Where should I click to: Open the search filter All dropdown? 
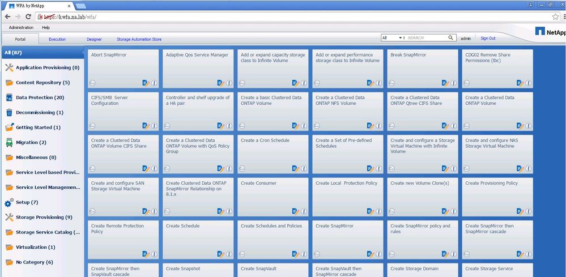393,38
